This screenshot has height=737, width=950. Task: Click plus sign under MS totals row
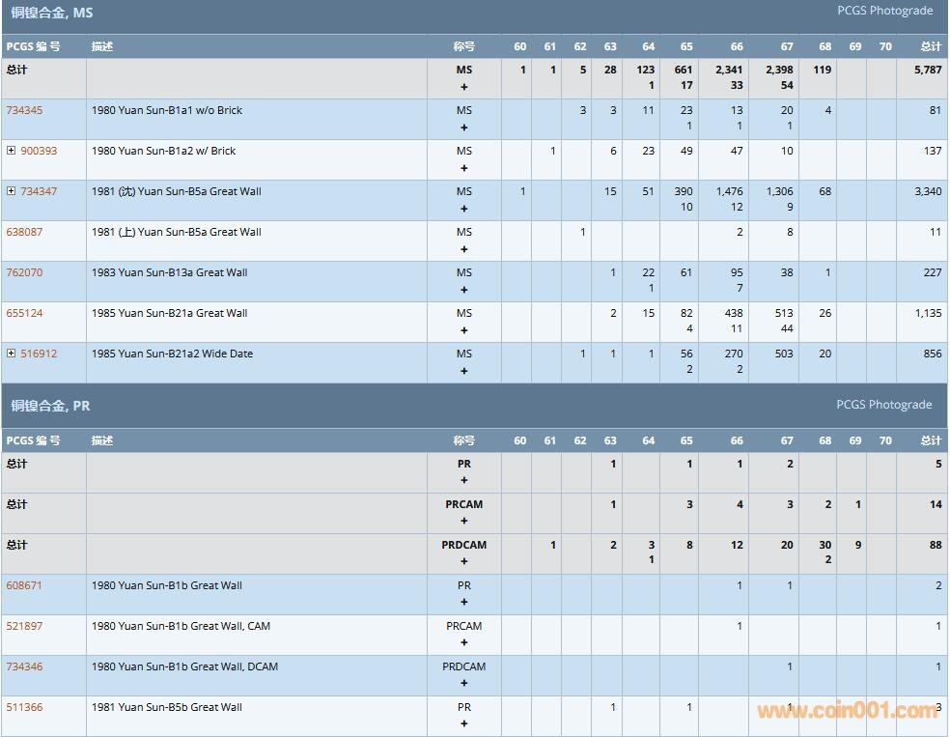tap(464, 87)
